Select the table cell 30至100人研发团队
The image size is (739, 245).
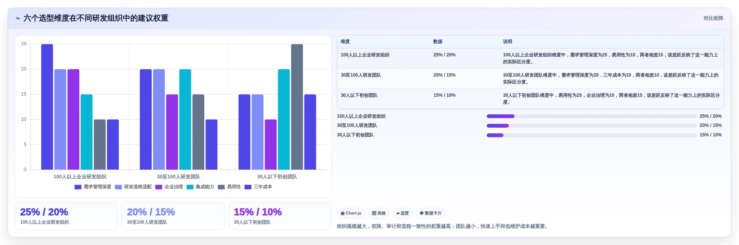pos(361,75)
